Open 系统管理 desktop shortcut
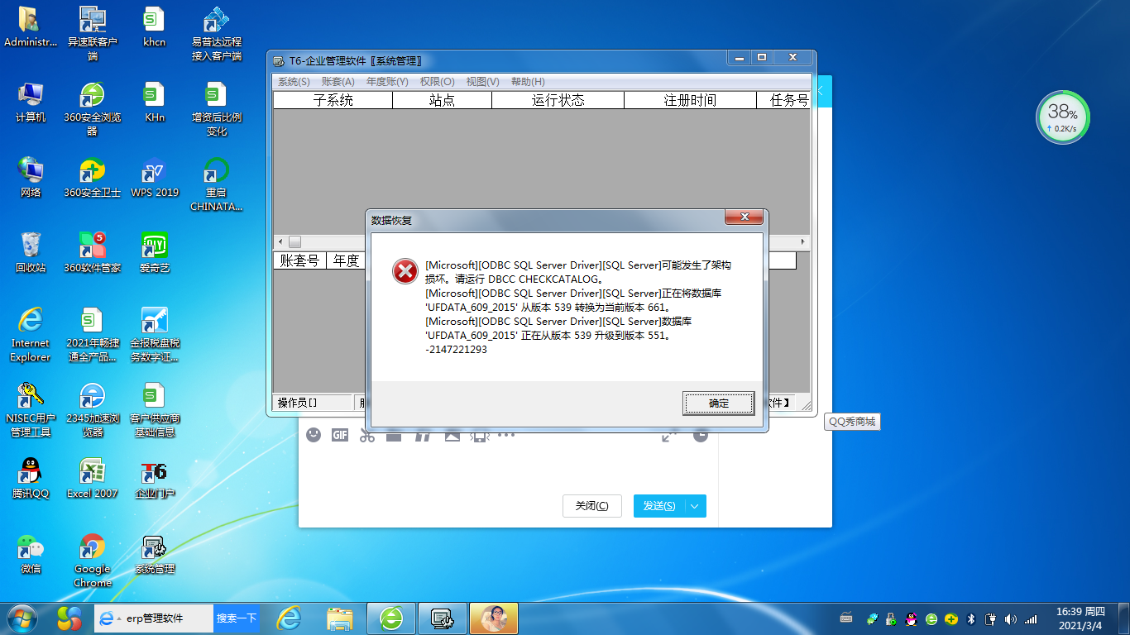This screenshot has height=635, width=1130. (155, 554)
